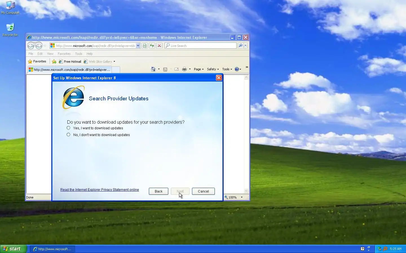The height and width of the screenshot is (253, 406).
Task: Click the IE forward navigation arrow
Action: pyautogui.click(x=39, y=46)
